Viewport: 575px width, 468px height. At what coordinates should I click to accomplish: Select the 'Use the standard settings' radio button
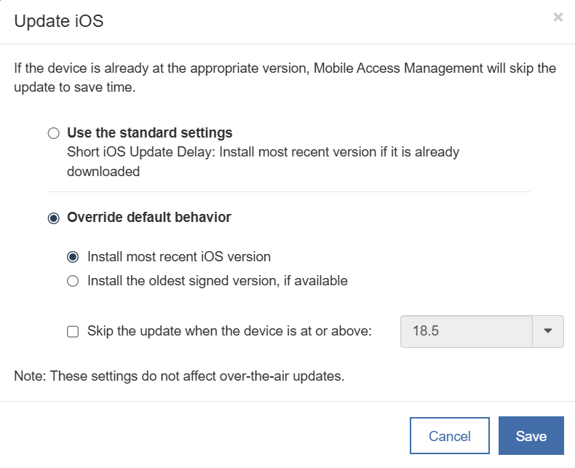pos(52,133)
